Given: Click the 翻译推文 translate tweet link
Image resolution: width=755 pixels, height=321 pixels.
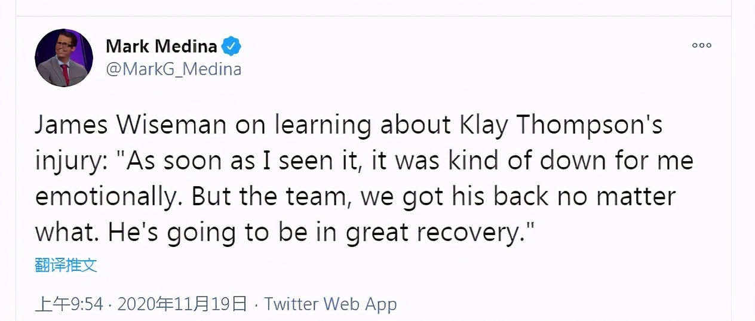Looking at the screenshot, I should tap(66, 265).
